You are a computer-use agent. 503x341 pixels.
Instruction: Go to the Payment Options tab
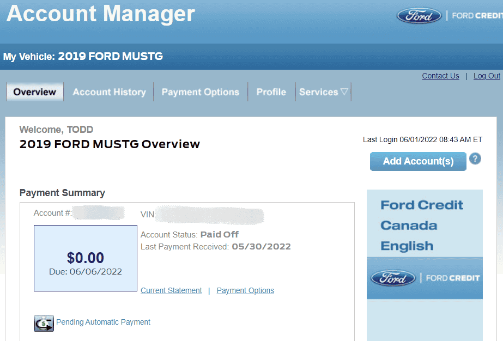point(201,92)
